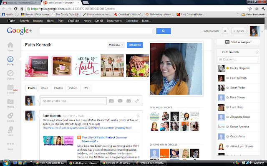The height and width of the screenshot is (166, 267).
Task: Attach a video to the new post
Action: (120, 101)
